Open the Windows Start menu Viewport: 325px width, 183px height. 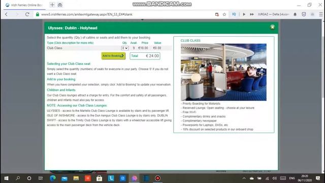[x=6, y=178]
